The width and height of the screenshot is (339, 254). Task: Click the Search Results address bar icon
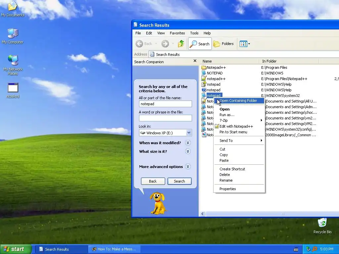(x=152, y=54)
